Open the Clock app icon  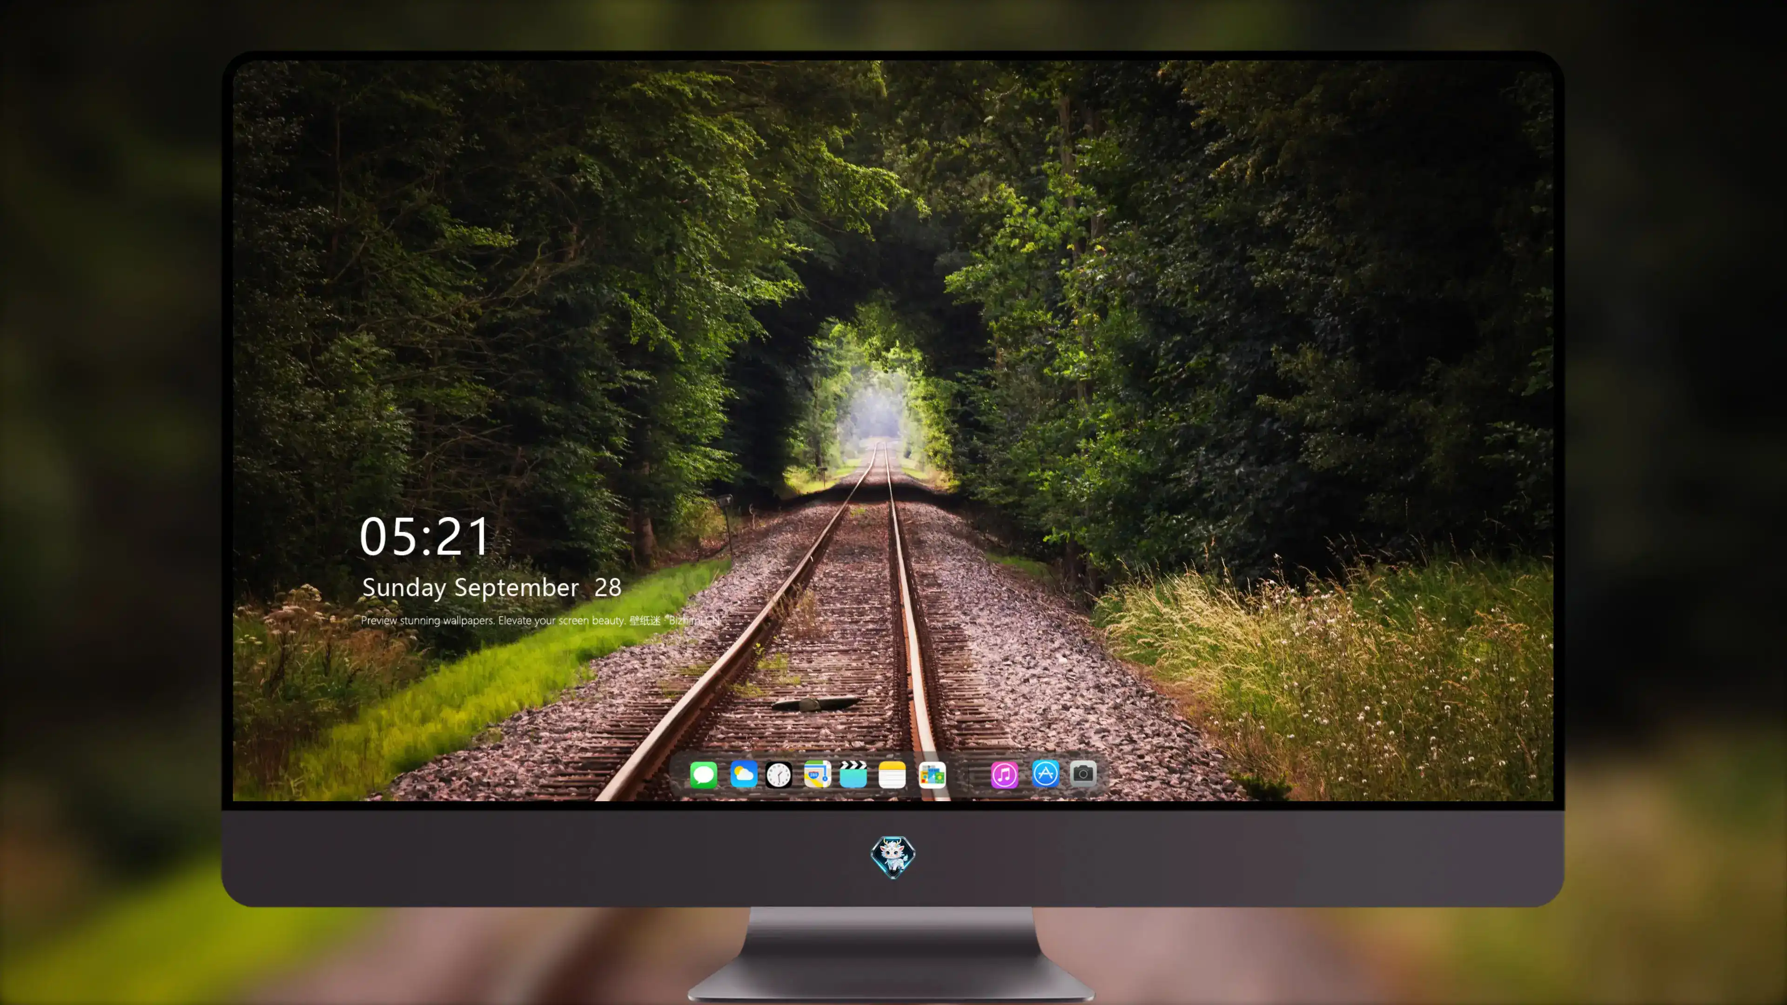[x=779, y=775]
